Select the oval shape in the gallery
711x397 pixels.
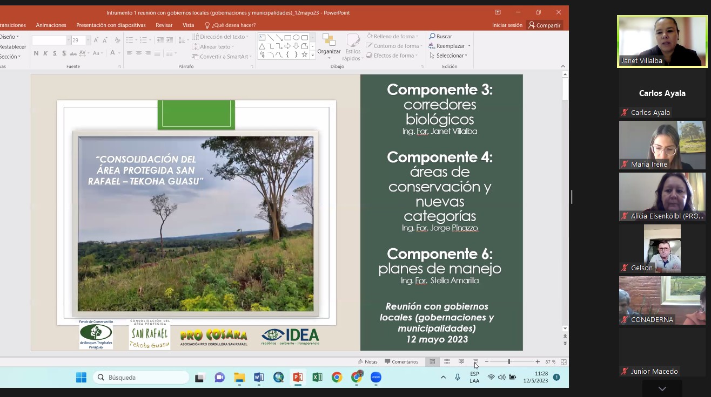(296, 37)
